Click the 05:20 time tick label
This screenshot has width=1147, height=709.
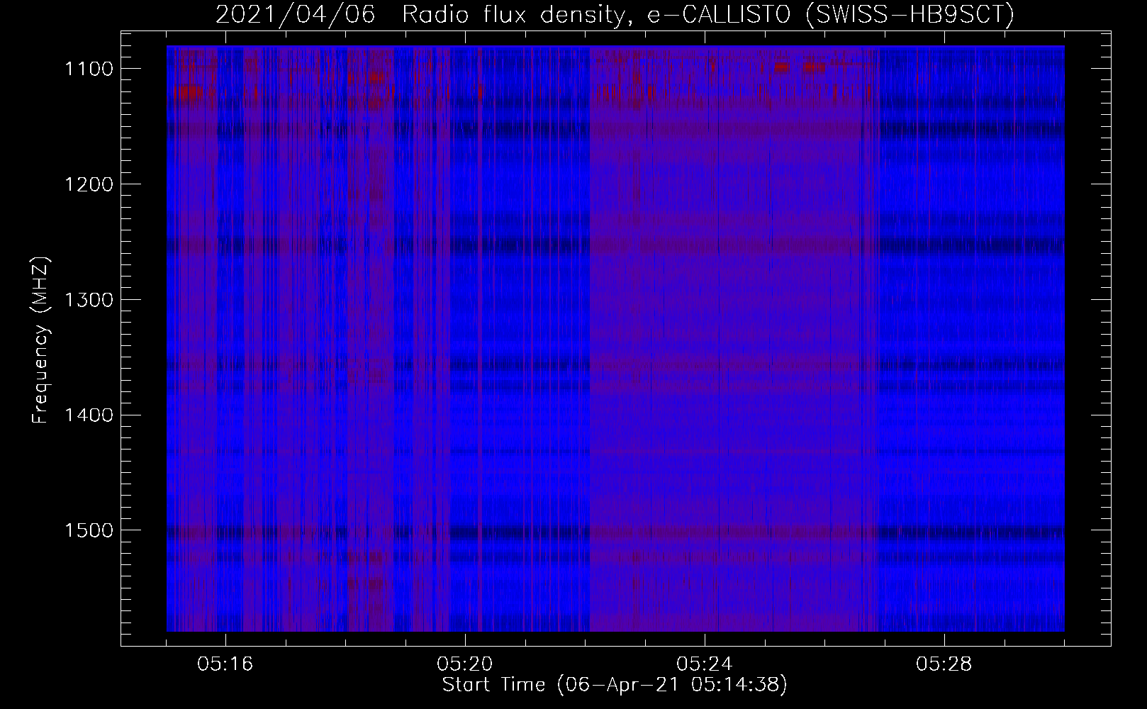pos(465,664)
